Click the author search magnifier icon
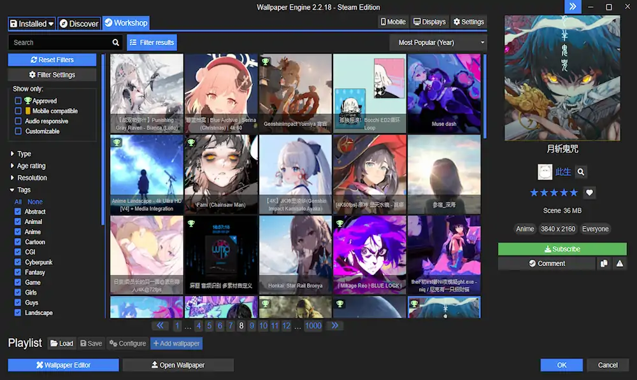 coord(581,172)
